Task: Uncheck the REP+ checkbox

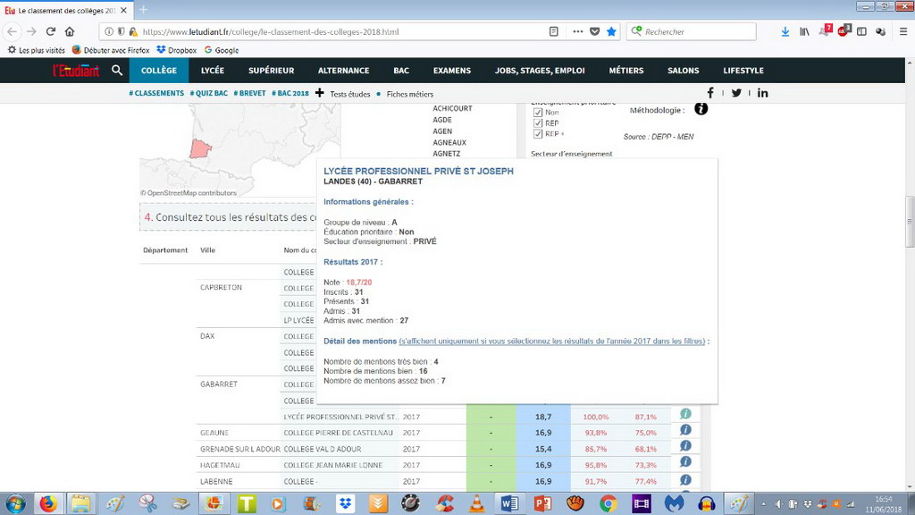Action: tap(537, 134)
